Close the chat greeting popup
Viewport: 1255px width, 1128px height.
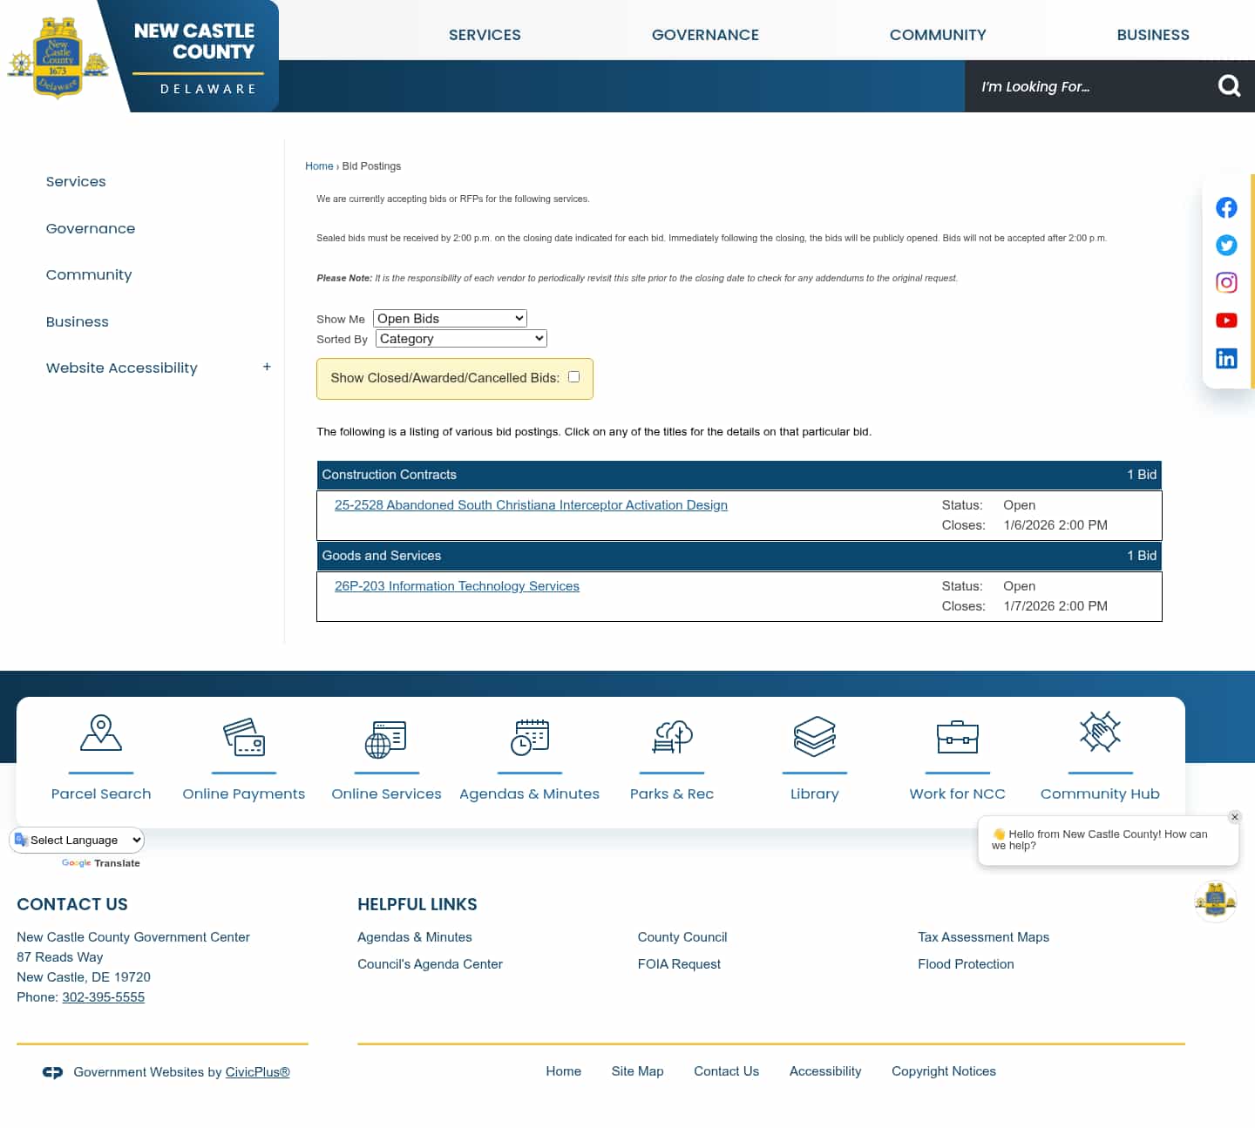1235,817
